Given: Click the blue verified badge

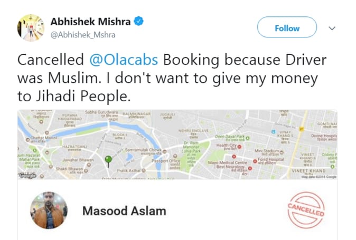Looking at the screenshot, I should (139, 22).
